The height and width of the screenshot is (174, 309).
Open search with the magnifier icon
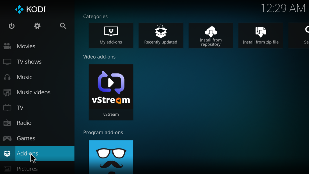(63, 26)
